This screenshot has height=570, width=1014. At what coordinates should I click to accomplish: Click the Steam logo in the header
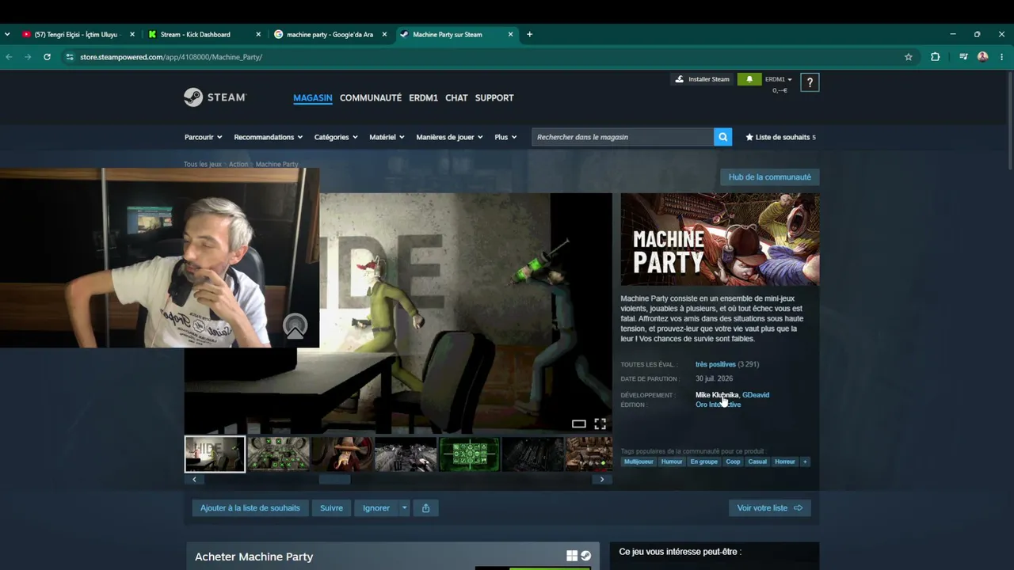point(215,97)
